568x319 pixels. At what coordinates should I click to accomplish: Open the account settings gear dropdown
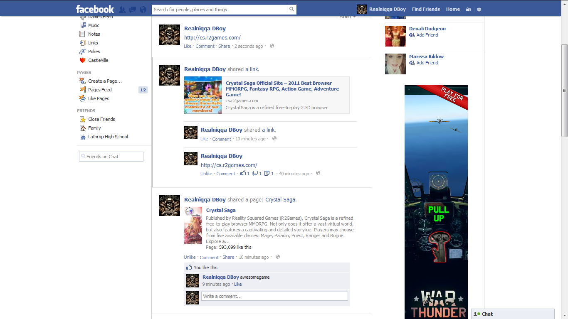(479, 10)
